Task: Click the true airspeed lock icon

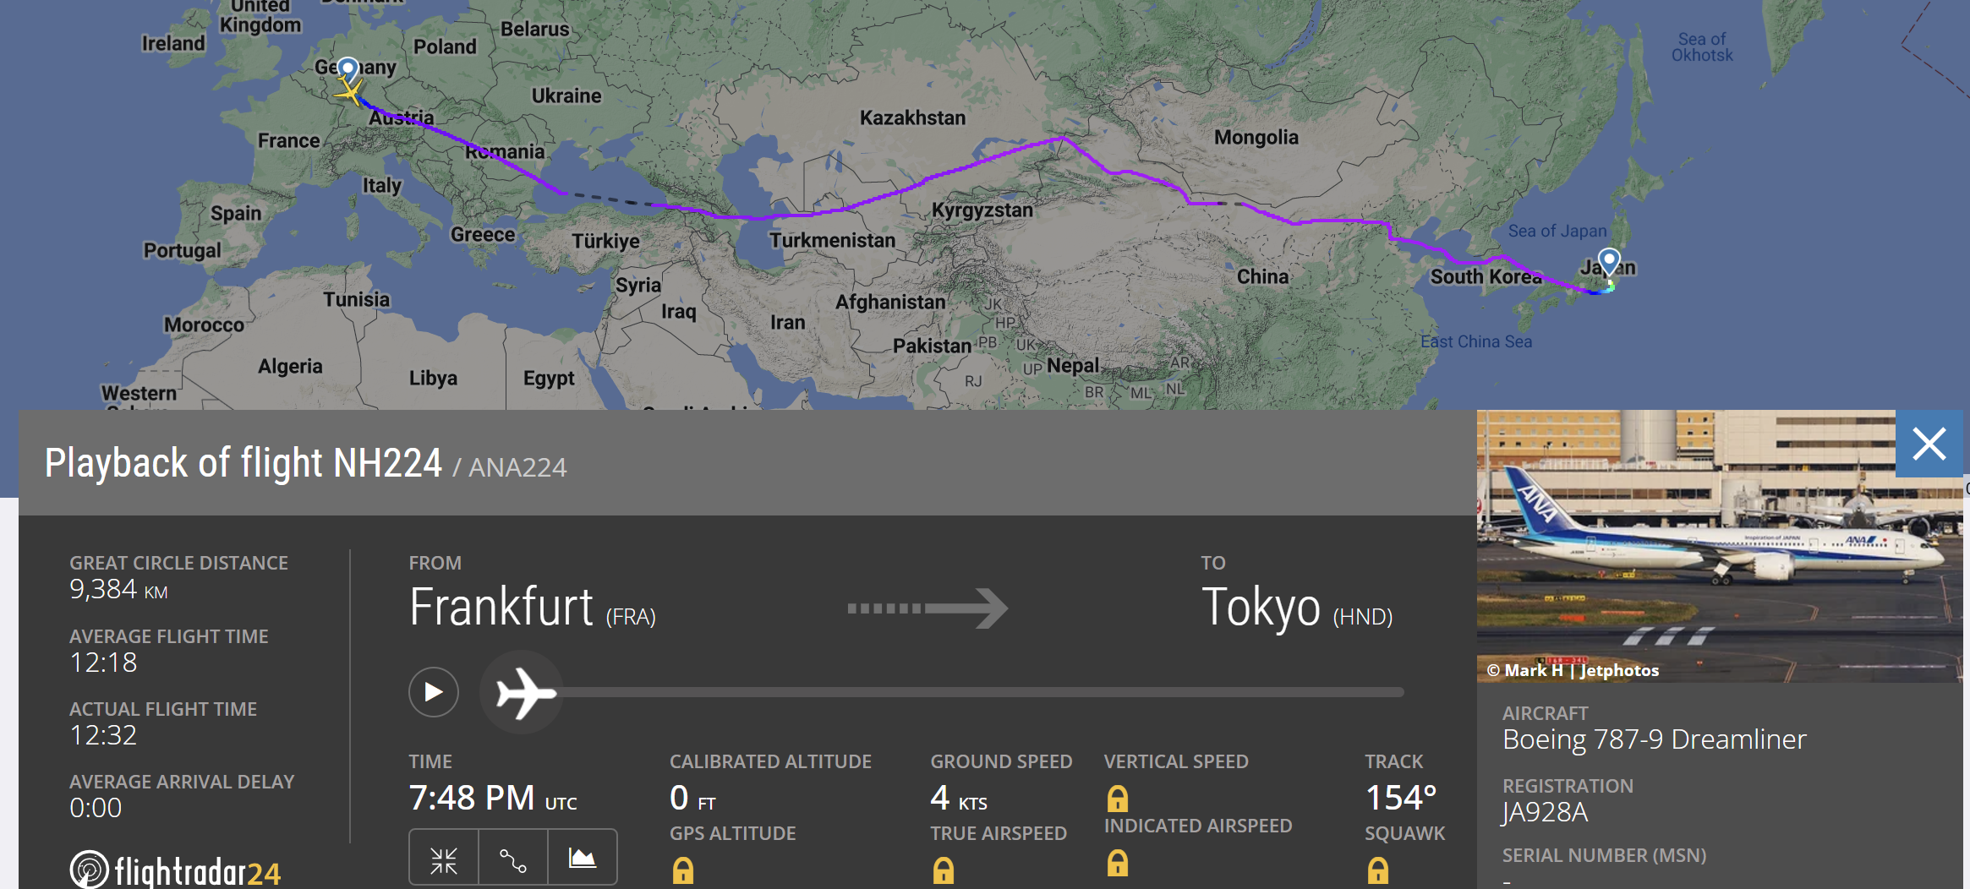Action: pos(944,870)
